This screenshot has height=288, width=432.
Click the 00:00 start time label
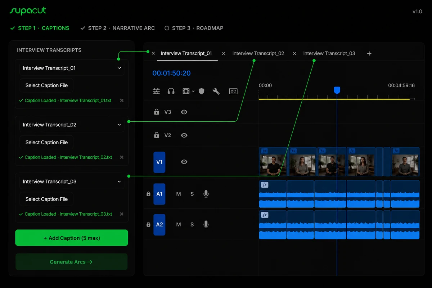point(265,86)
